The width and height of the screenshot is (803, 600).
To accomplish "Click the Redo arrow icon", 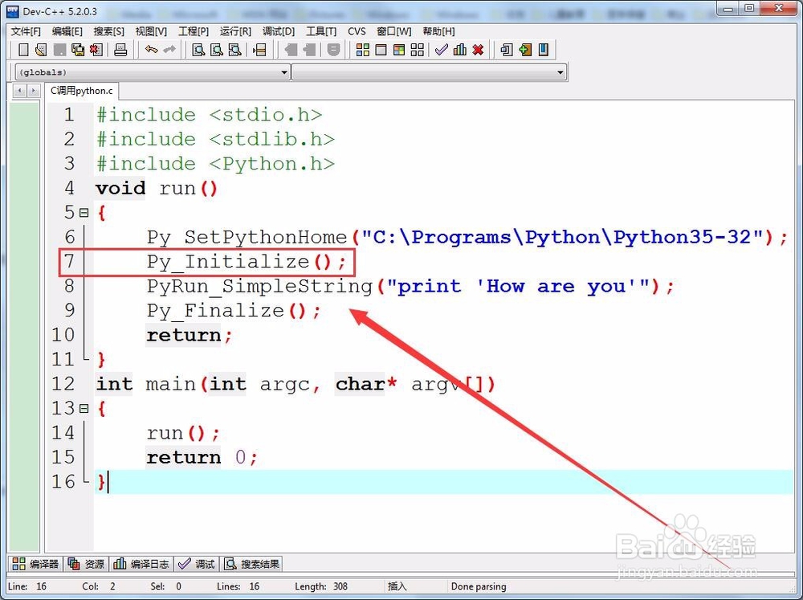I will (x=169, y=50).
